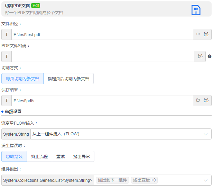Click the PDF文件密码 label

15,46
